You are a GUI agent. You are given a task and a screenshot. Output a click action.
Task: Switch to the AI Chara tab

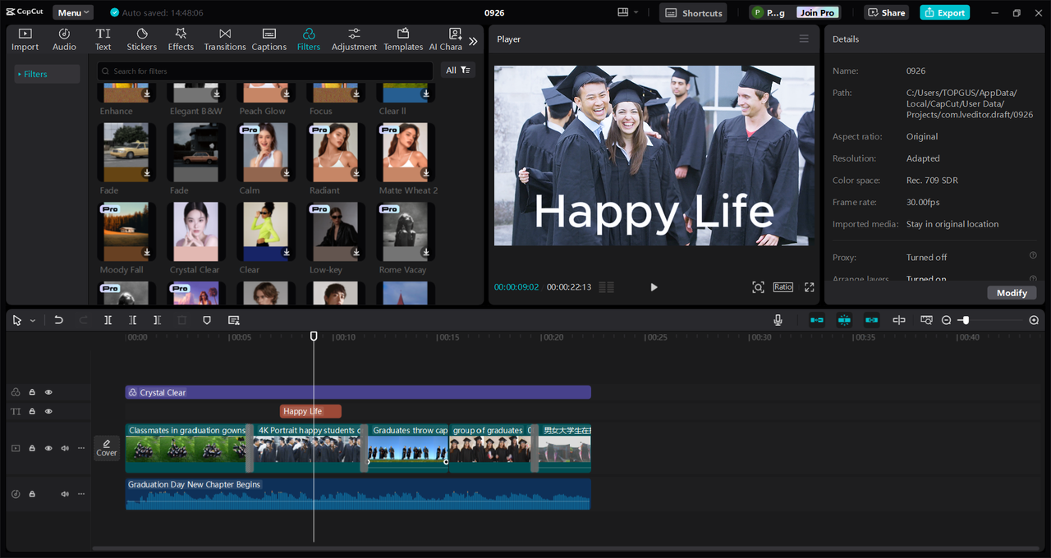tap(446, 39)
